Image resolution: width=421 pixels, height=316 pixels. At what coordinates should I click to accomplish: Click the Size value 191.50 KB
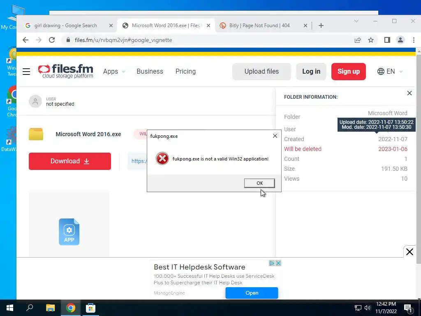click(x=394, y=169)
